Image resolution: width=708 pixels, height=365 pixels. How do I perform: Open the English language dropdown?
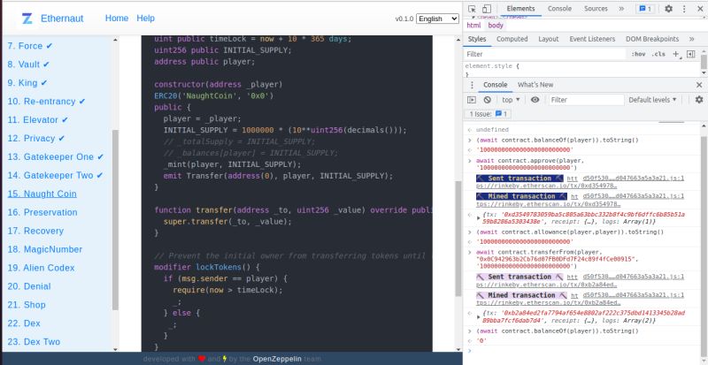pos(438,19)
